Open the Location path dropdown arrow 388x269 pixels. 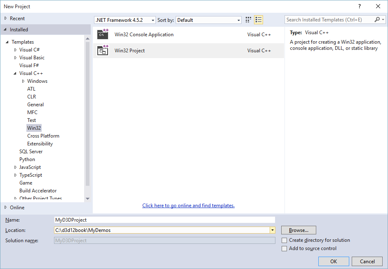(x=273, y=230)
